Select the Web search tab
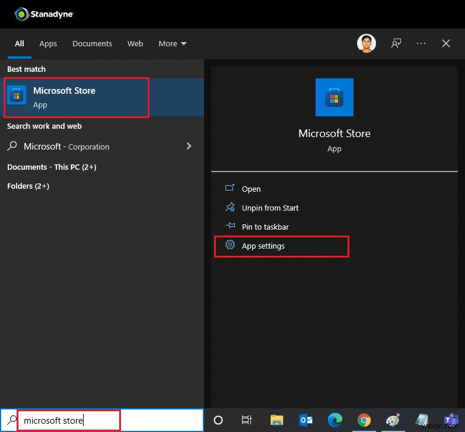Image resolution: width=465 pixels, height=432 pixels. pyautogui.click(x=135, y=44)
